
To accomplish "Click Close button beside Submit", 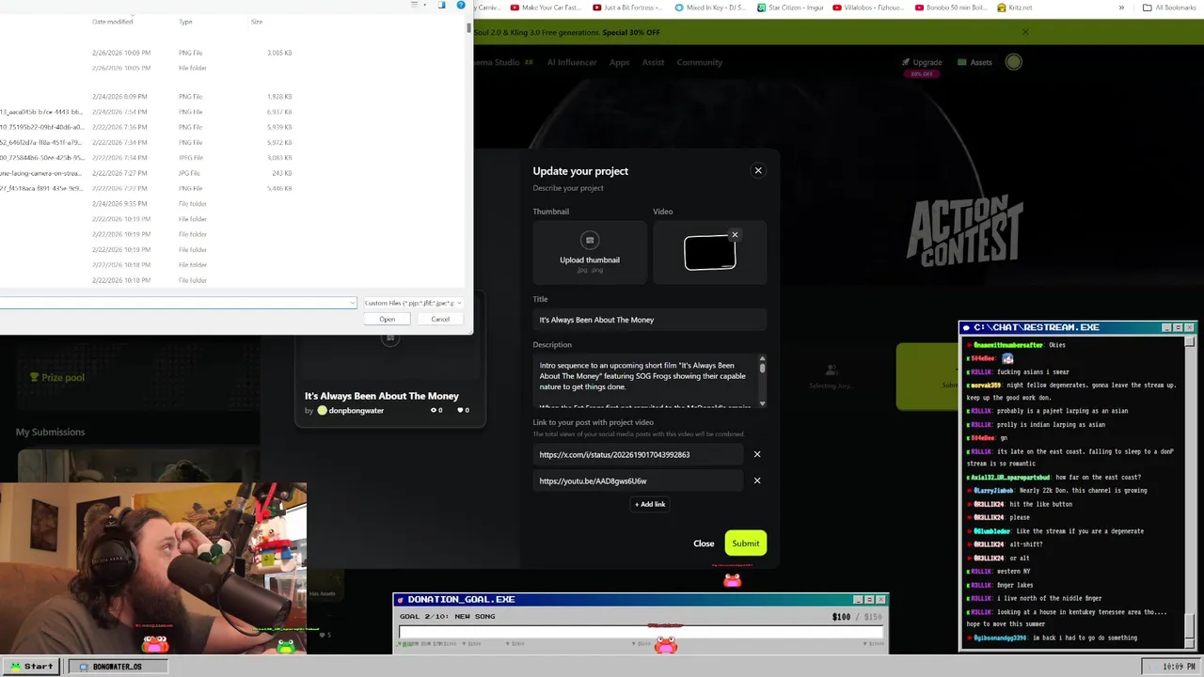I will point(704,543).
